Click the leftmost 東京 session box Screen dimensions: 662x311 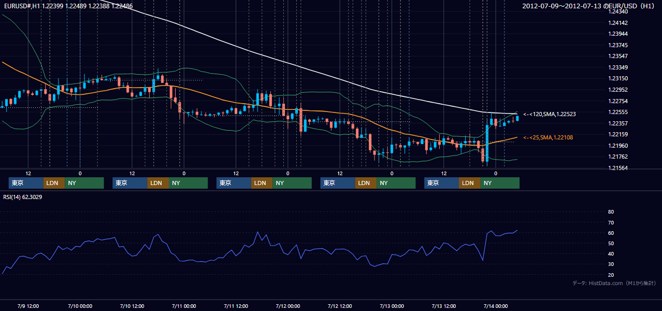point(26,183)
